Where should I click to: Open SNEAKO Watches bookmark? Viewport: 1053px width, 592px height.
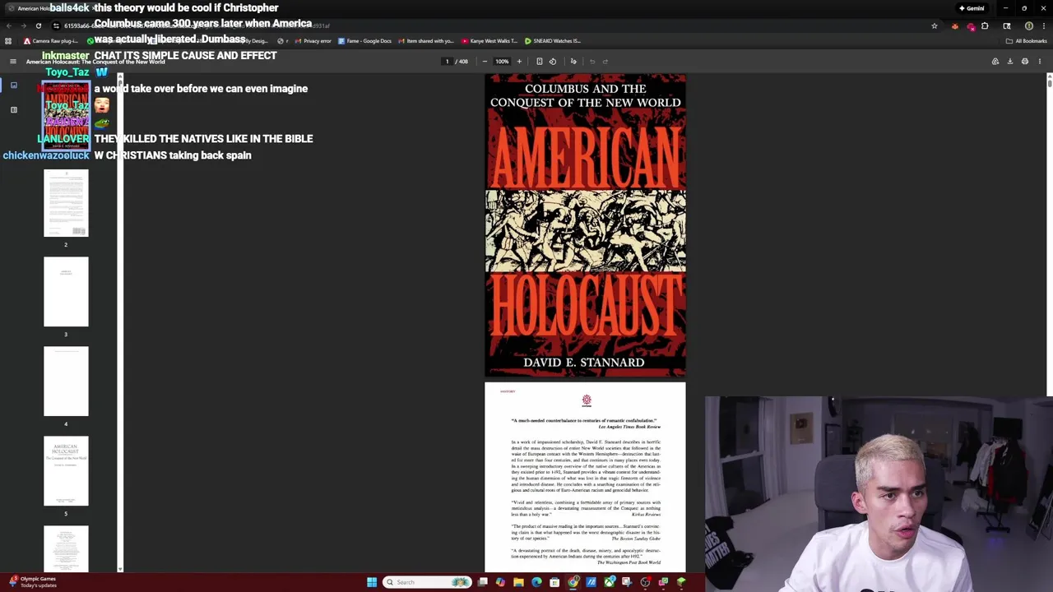pyautogui.click(x=553, y=41)
